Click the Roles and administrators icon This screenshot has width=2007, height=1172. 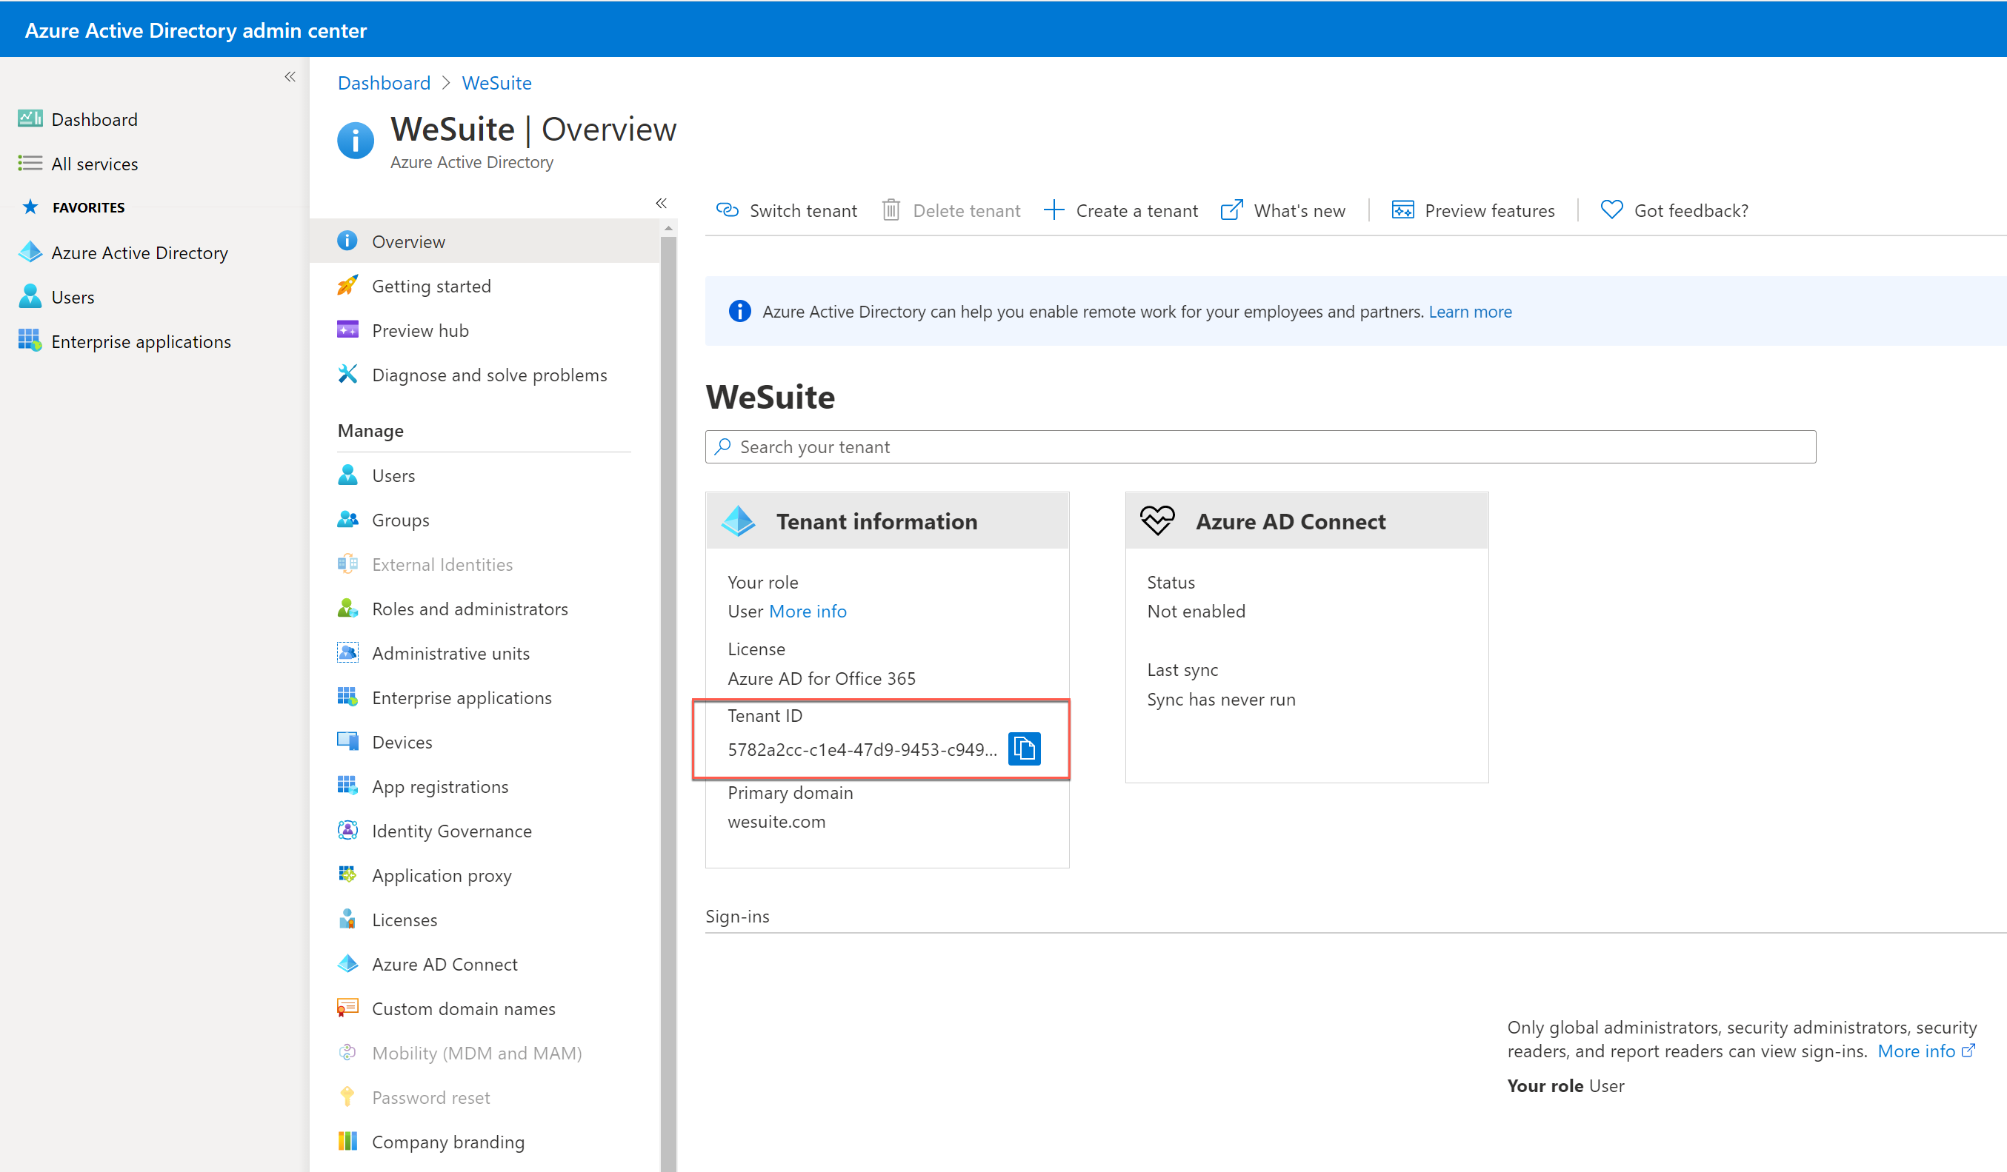(347, 609)
